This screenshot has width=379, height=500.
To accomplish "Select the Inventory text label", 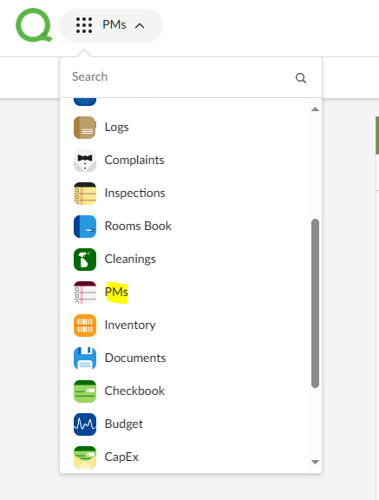I will tap(130, 325).
